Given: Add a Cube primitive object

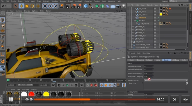Looking at the screenshot, I should coord(86,6).
